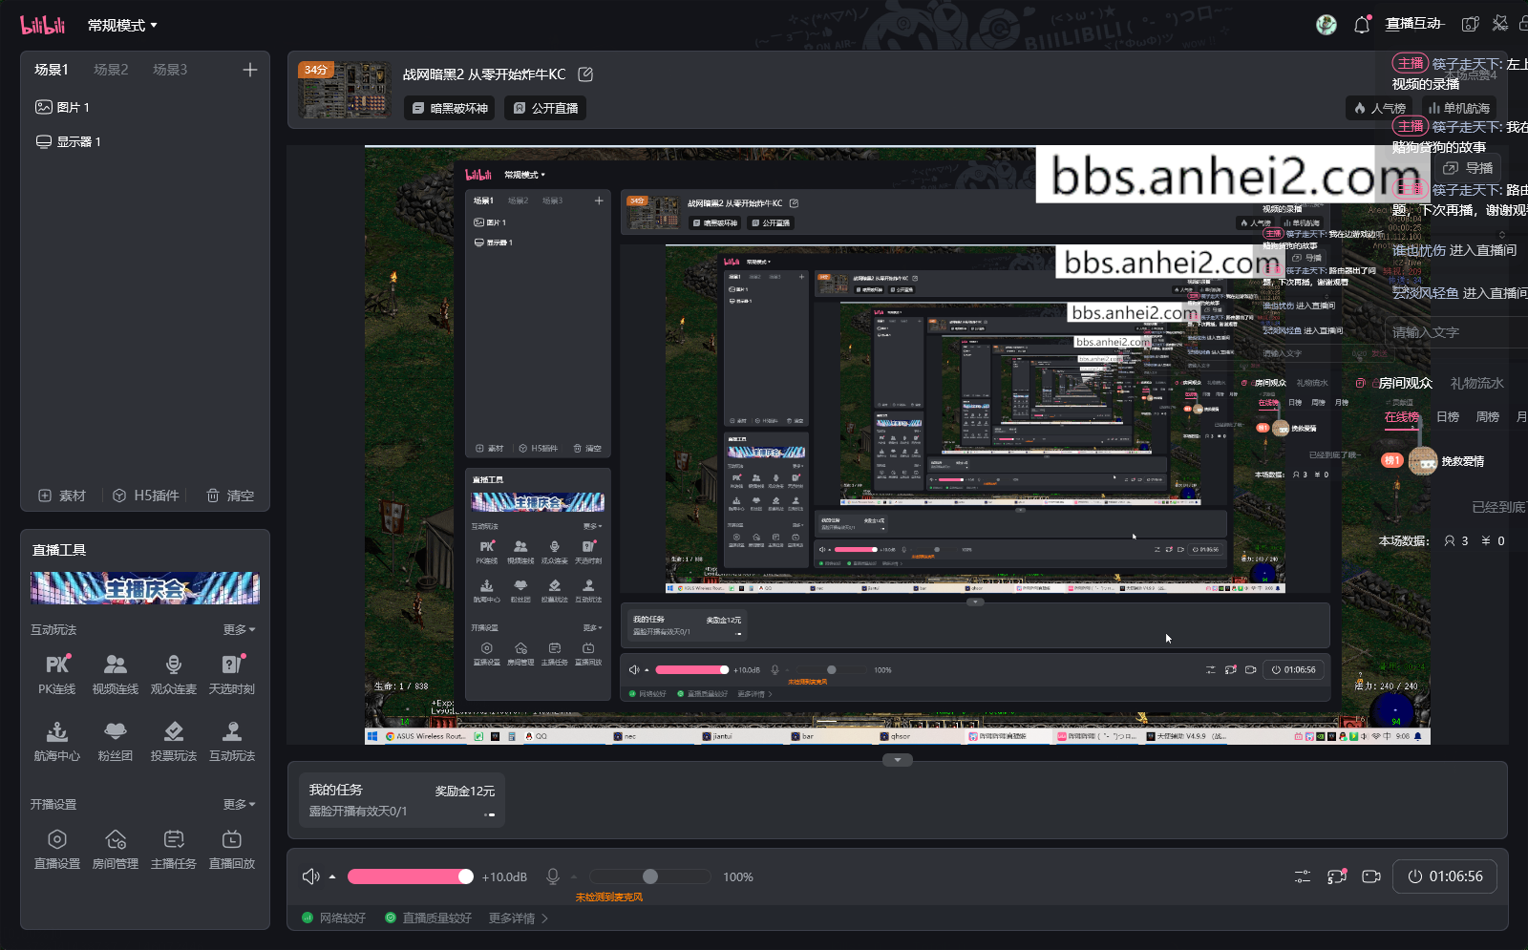Adjust the microphone volume slider
1528x950 pixels.
[x=650, y=876]
